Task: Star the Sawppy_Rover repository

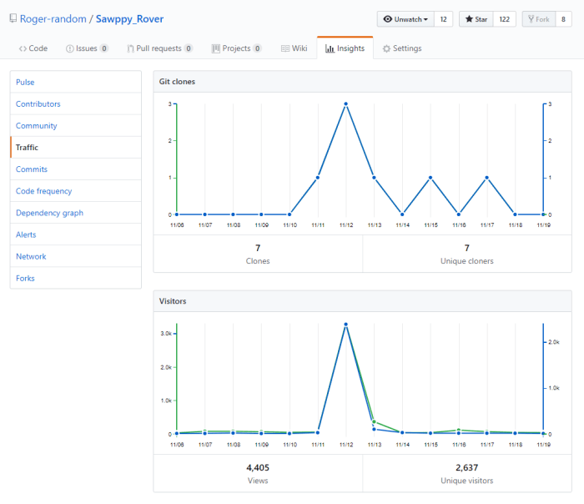Action: [476, 19]
